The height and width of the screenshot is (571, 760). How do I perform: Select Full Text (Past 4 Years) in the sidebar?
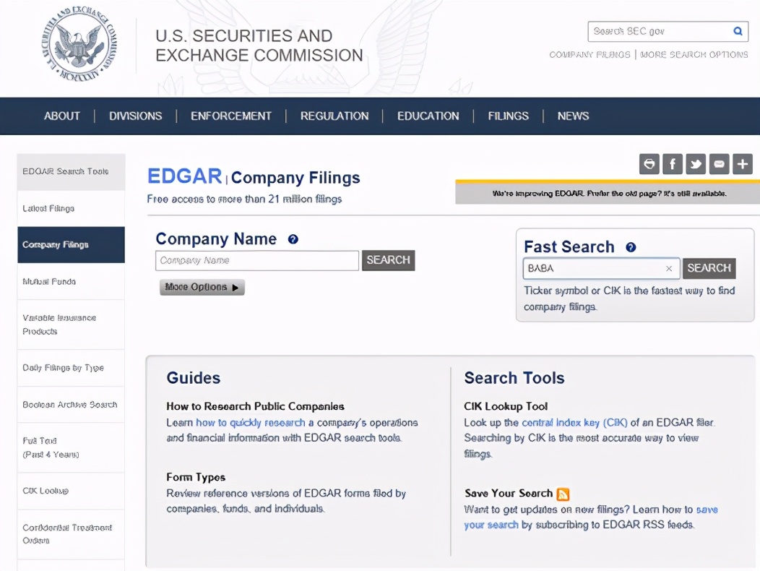[x=72, y=448]
